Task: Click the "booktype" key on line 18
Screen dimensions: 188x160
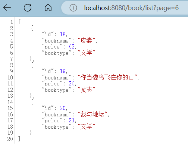Action: (57, 127)
